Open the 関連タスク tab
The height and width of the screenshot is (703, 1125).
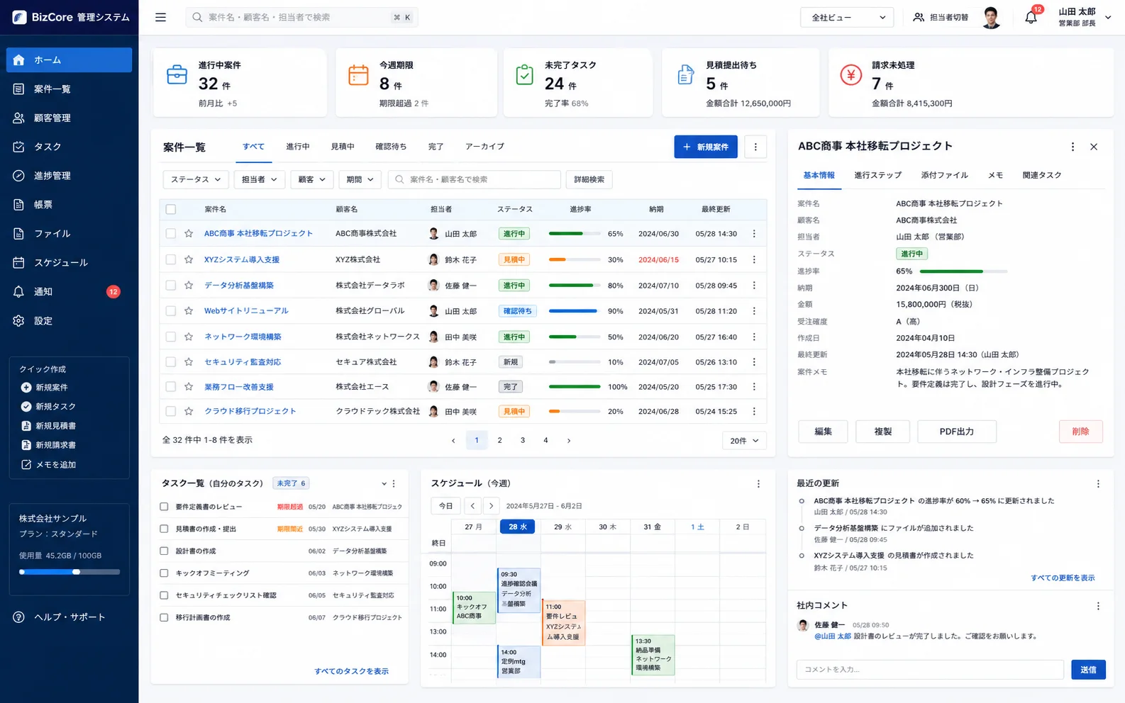coord(1042,175)
